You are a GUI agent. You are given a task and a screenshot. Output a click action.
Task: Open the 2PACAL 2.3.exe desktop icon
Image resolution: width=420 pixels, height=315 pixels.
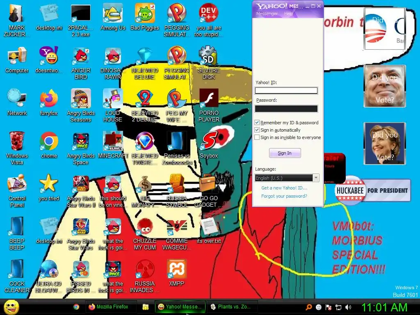coord(81,20)
